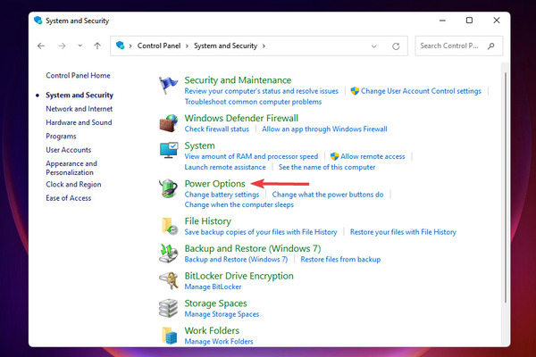Click the Forward arrow in navigation bar
Viewport: 536px width, 357px height.
click(62, 46)
